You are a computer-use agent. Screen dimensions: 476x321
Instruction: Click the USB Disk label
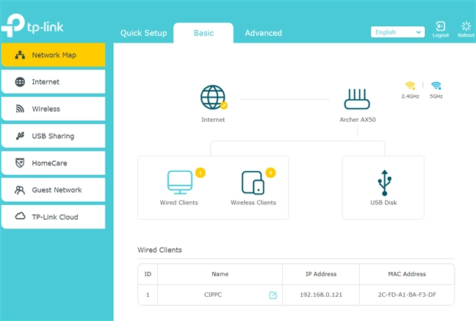(383, 203)
